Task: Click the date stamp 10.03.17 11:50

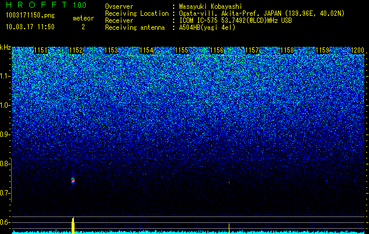Action: (30, 27)
